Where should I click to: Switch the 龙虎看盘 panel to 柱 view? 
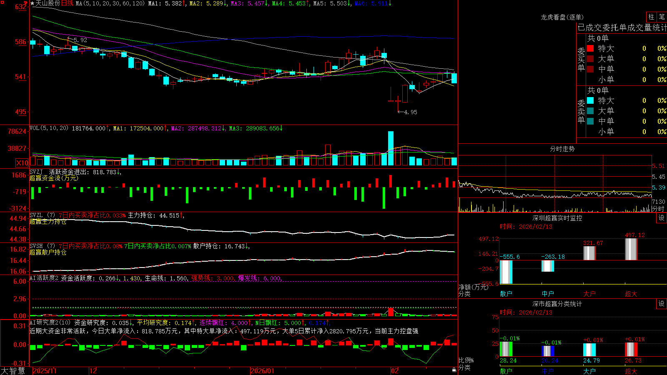[651, 17]
